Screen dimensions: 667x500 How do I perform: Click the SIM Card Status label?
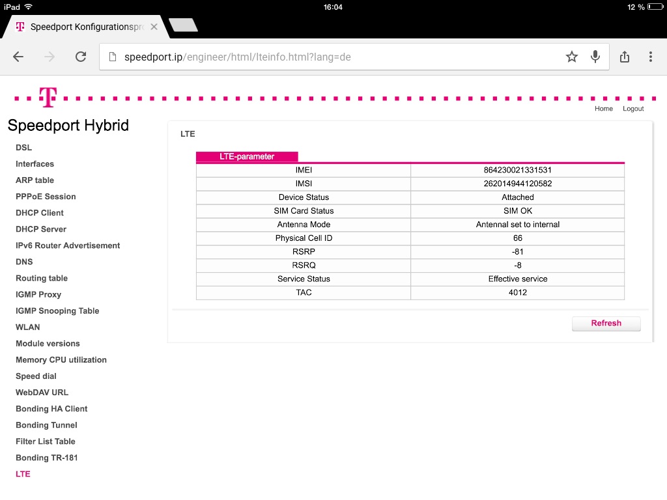304,211
